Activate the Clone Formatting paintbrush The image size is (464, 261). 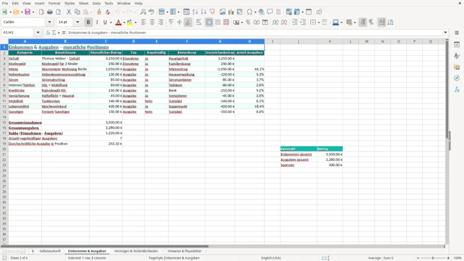(x=99, y=12)
